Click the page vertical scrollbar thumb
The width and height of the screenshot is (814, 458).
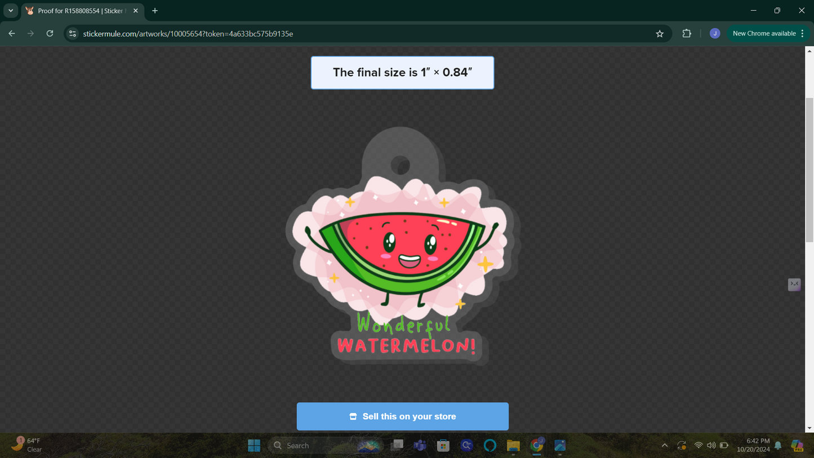(809, 169)
